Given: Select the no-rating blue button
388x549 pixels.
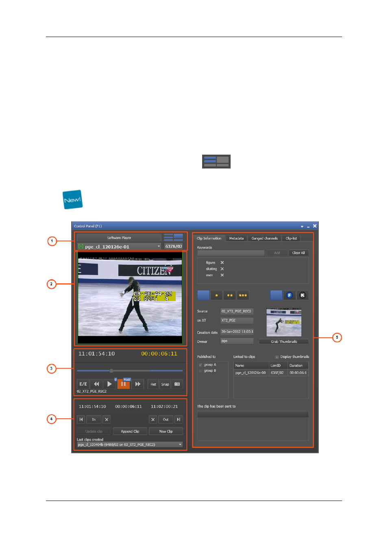Looking at the screenshot, I should click(x=203, y=295).
